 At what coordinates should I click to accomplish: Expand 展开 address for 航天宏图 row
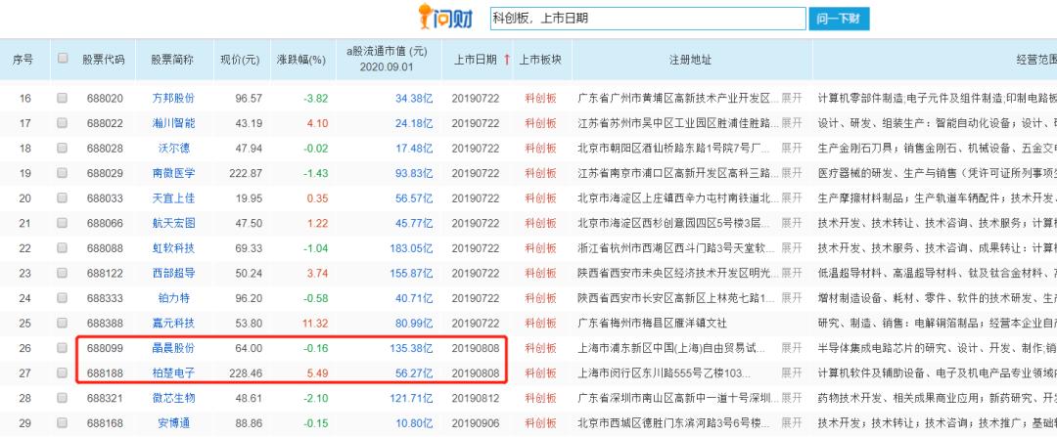click(792, 224)
